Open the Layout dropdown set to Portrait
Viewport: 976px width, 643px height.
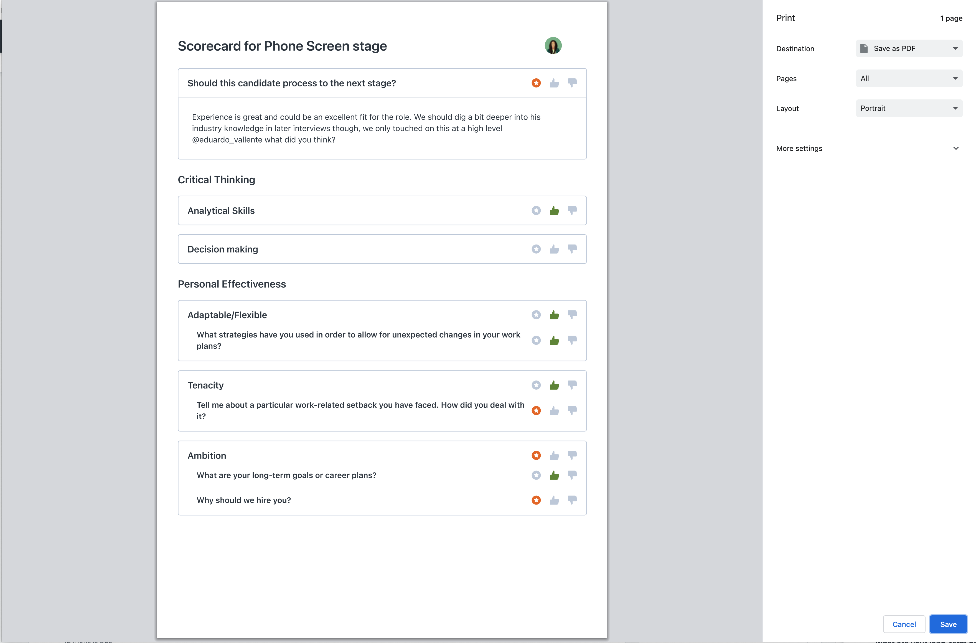click(x=909, y=108)
